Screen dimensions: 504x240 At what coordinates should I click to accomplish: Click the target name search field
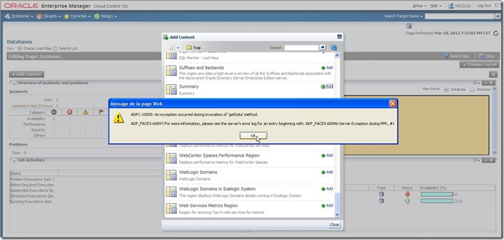[x=459, y=16]
